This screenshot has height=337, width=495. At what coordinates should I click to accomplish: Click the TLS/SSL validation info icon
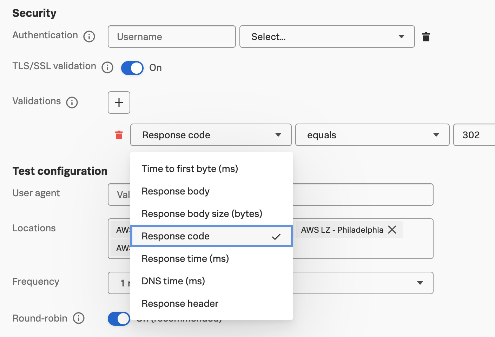pos(107,67)
